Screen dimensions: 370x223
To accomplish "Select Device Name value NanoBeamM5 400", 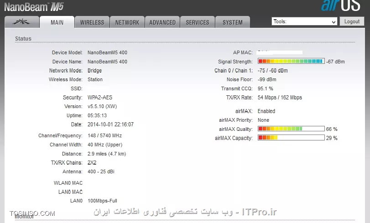I will tap(107, 62).
